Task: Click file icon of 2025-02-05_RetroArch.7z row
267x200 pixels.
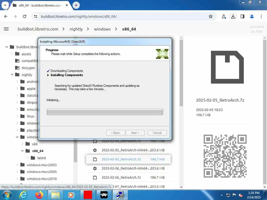Action: point(95,159)
